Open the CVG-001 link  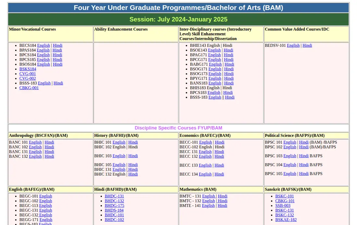tap(28, 74)
